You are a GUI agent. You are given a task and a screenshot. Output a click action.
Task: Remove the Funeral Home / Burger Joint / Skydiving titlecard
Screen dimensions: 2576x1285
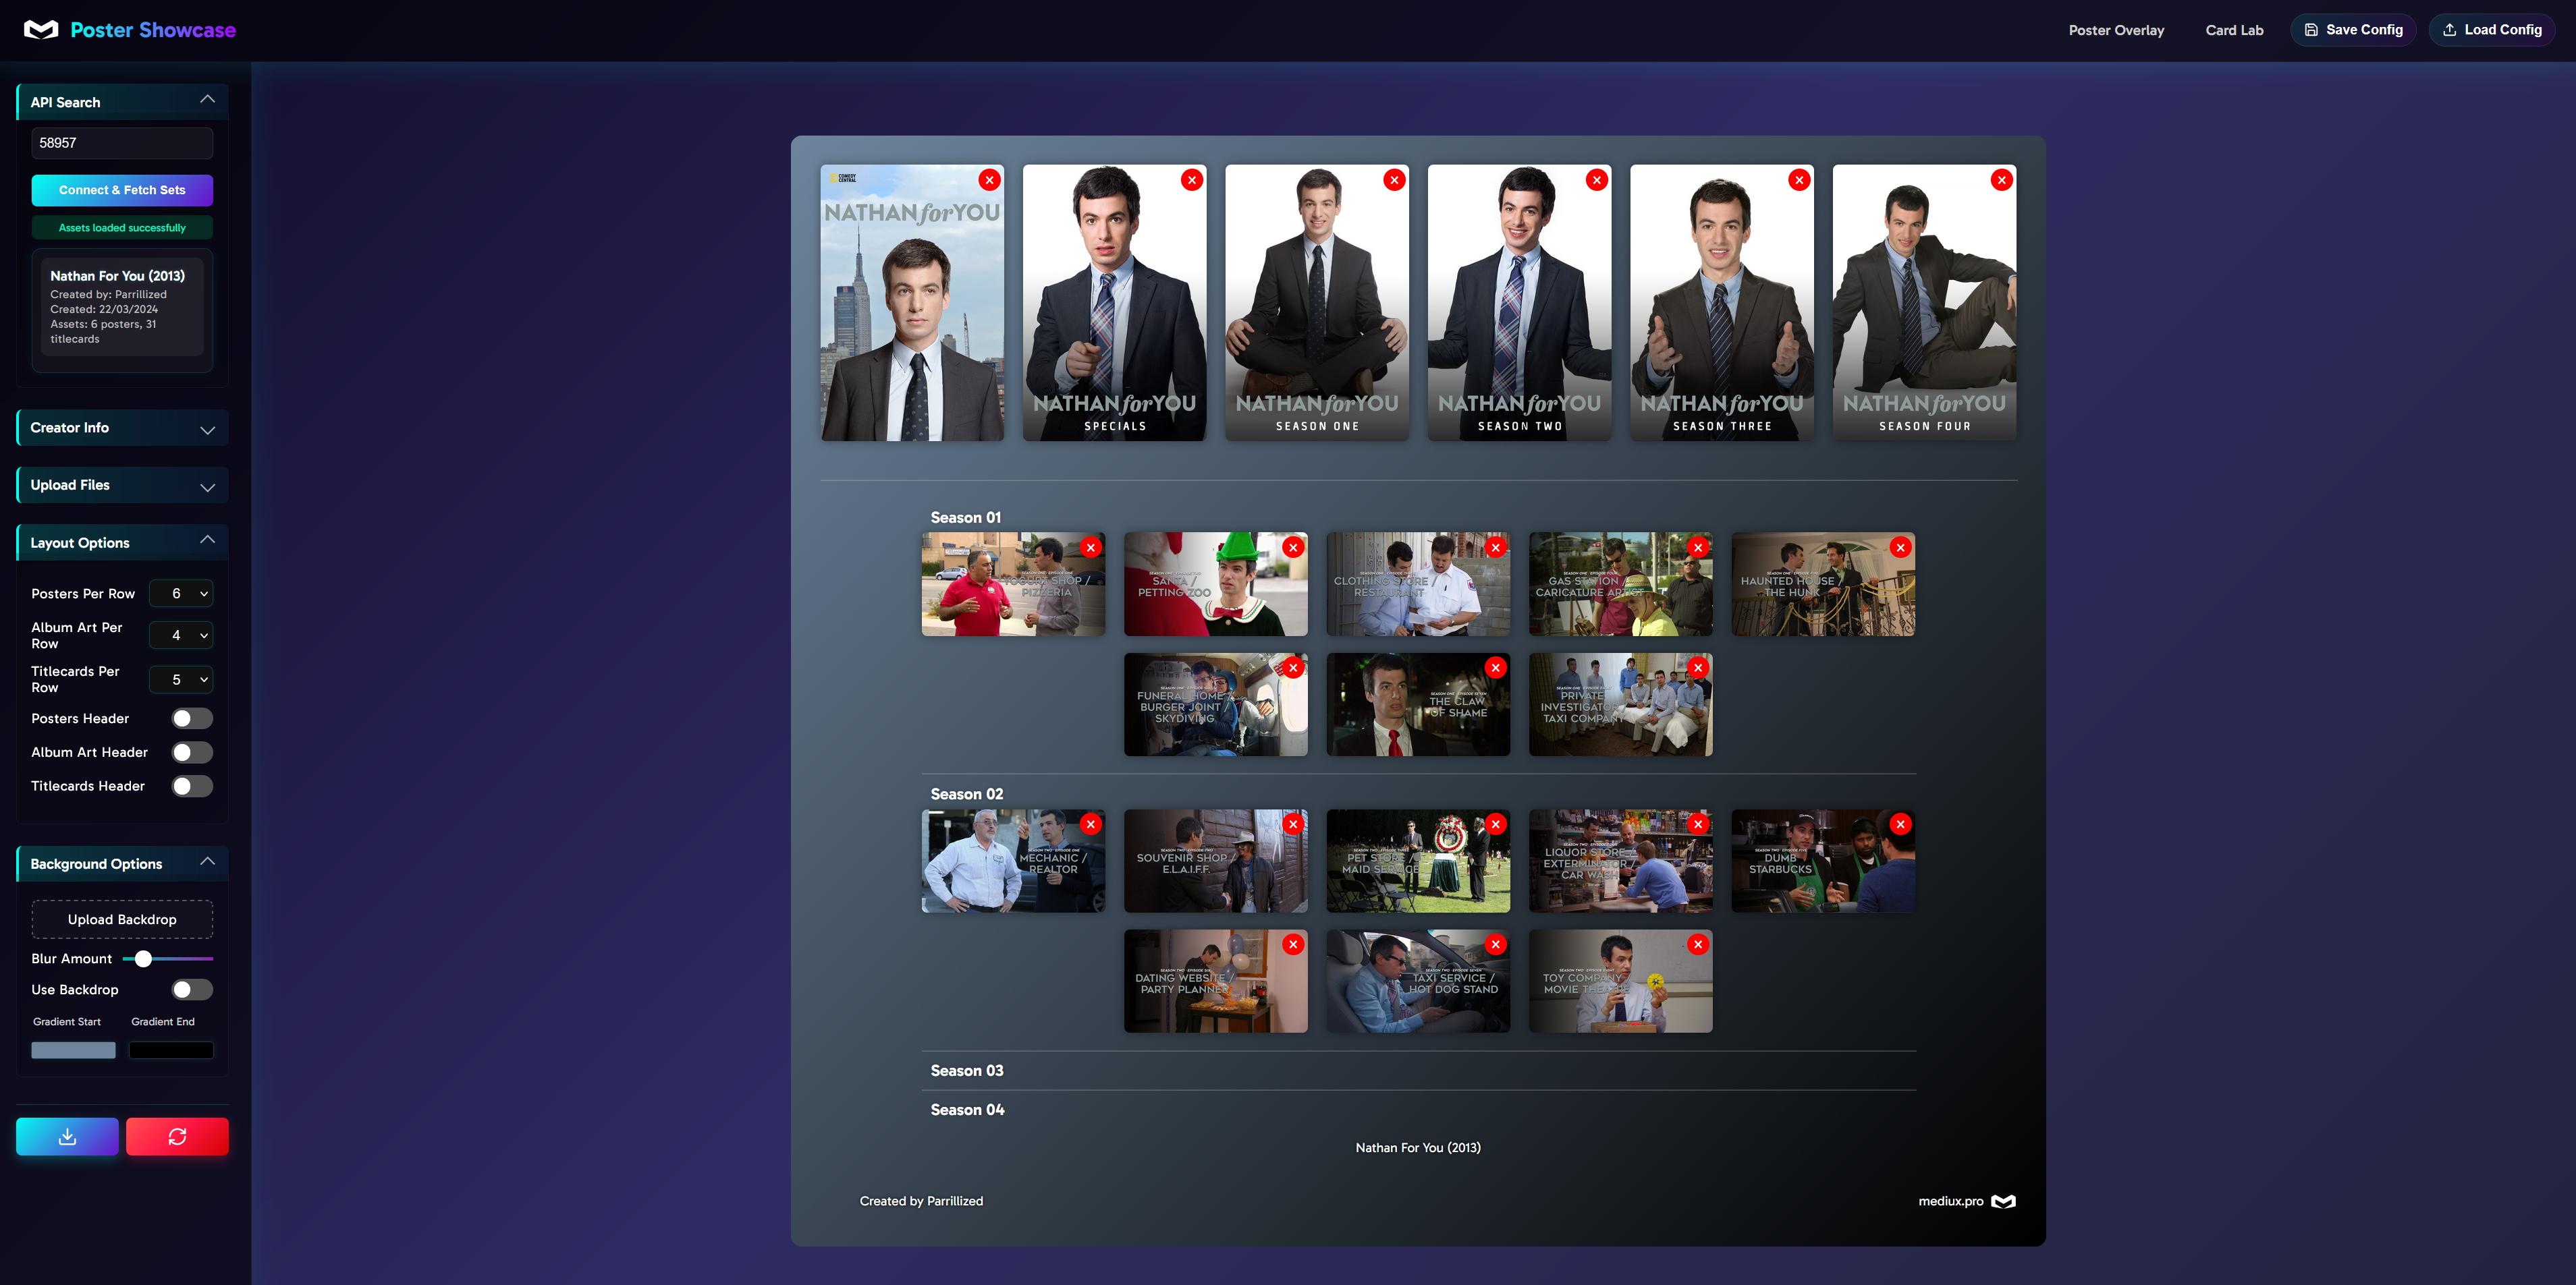point(1293,668)
